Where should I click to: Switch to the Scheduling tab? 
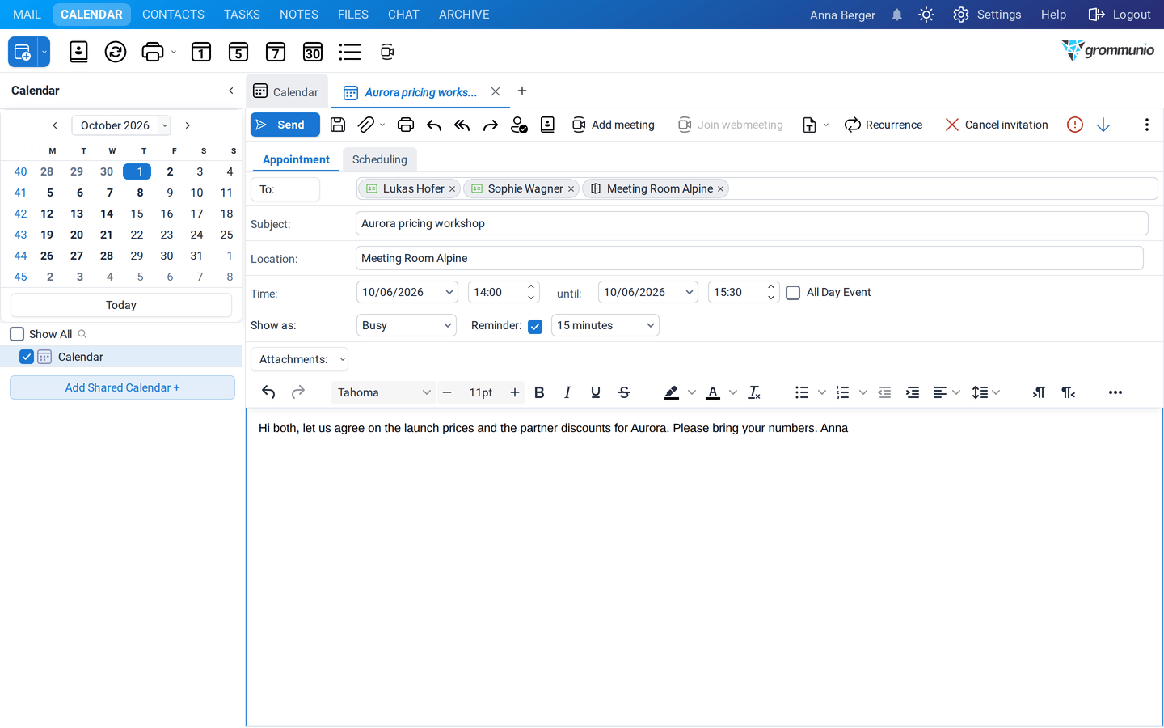pos(380,159)
